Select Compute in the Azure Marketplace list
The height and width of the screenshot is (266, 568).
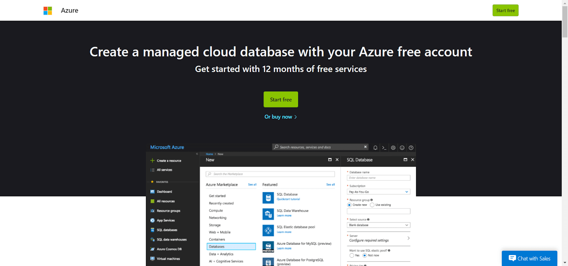point(216,210)
